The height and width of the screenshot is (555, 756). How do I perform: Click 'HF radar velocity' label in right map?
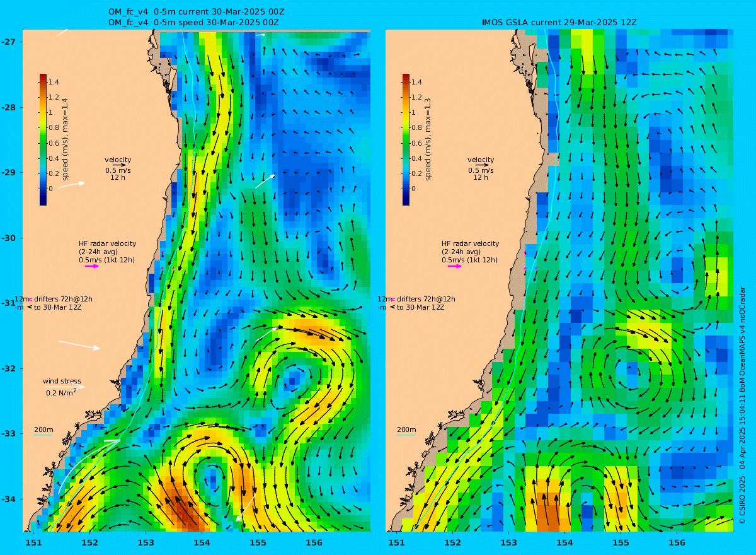pyautogui.click(x=470, y=243)
